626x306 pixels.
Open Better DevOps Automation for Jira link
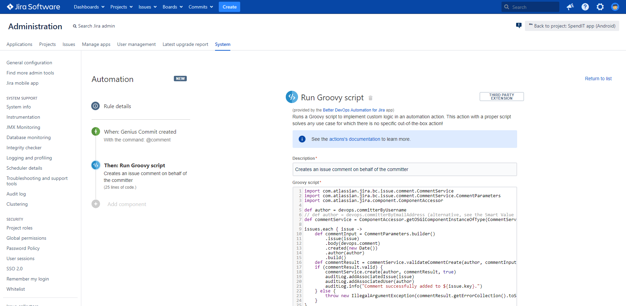354,110
